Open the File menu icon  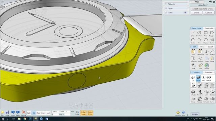point(2,113)
